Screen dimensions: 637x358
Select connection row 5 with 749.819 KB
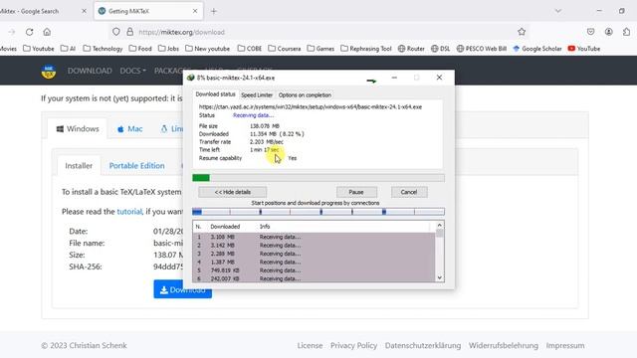click(314, 270)
